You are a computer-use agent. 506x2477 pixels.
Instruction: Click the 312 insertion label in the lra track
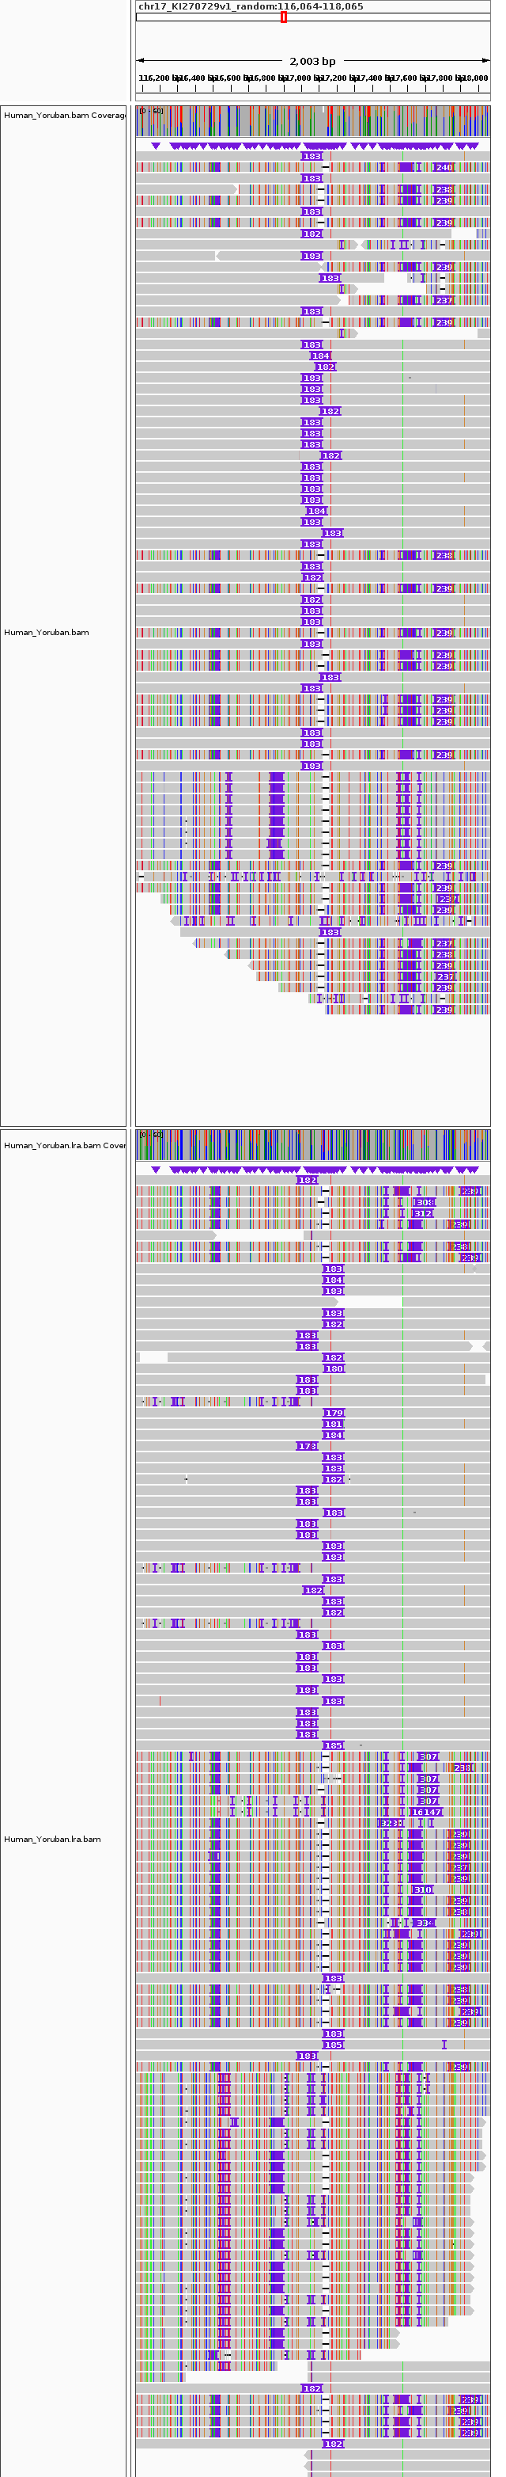tap(422, 1213)
